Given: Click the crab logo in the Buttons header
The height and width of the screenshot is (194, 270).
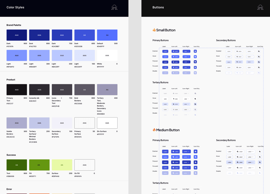Looking at the screenshot, I should 260,7.
